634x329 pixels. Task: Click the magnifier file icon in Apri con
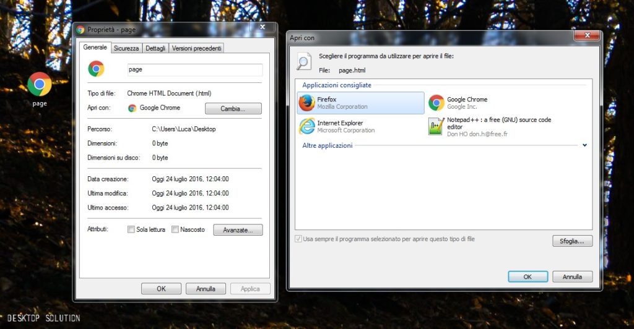[x=304, y=61]
